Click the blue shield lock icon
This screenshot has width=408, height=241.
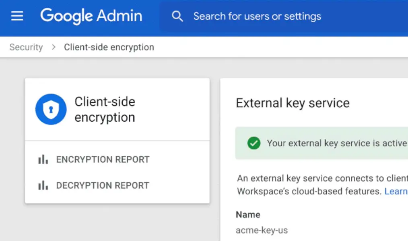pos(51,109)
